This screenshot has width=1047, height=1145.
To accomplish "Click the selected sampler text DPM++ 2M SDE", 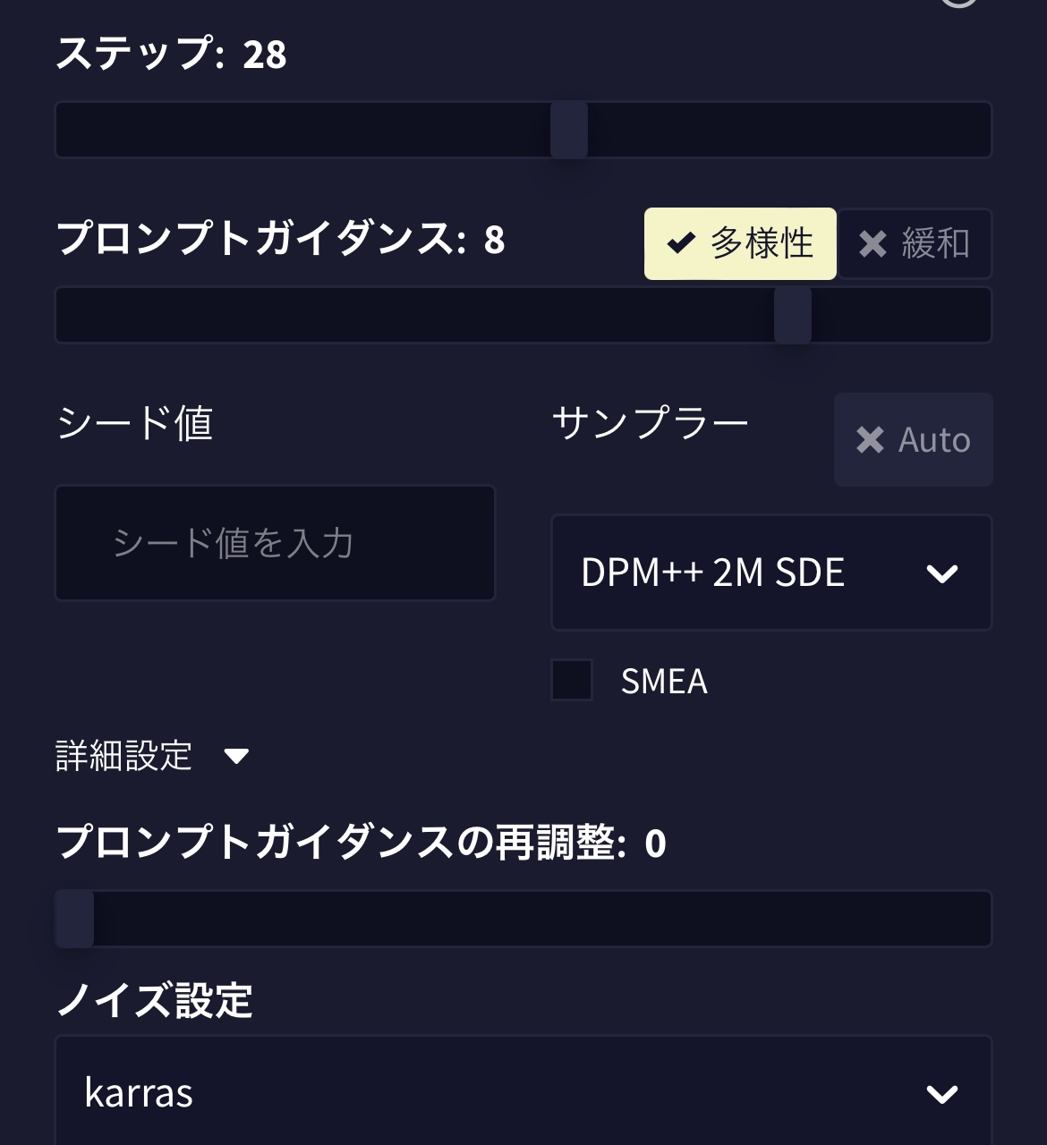I will [x=712, y=572].
